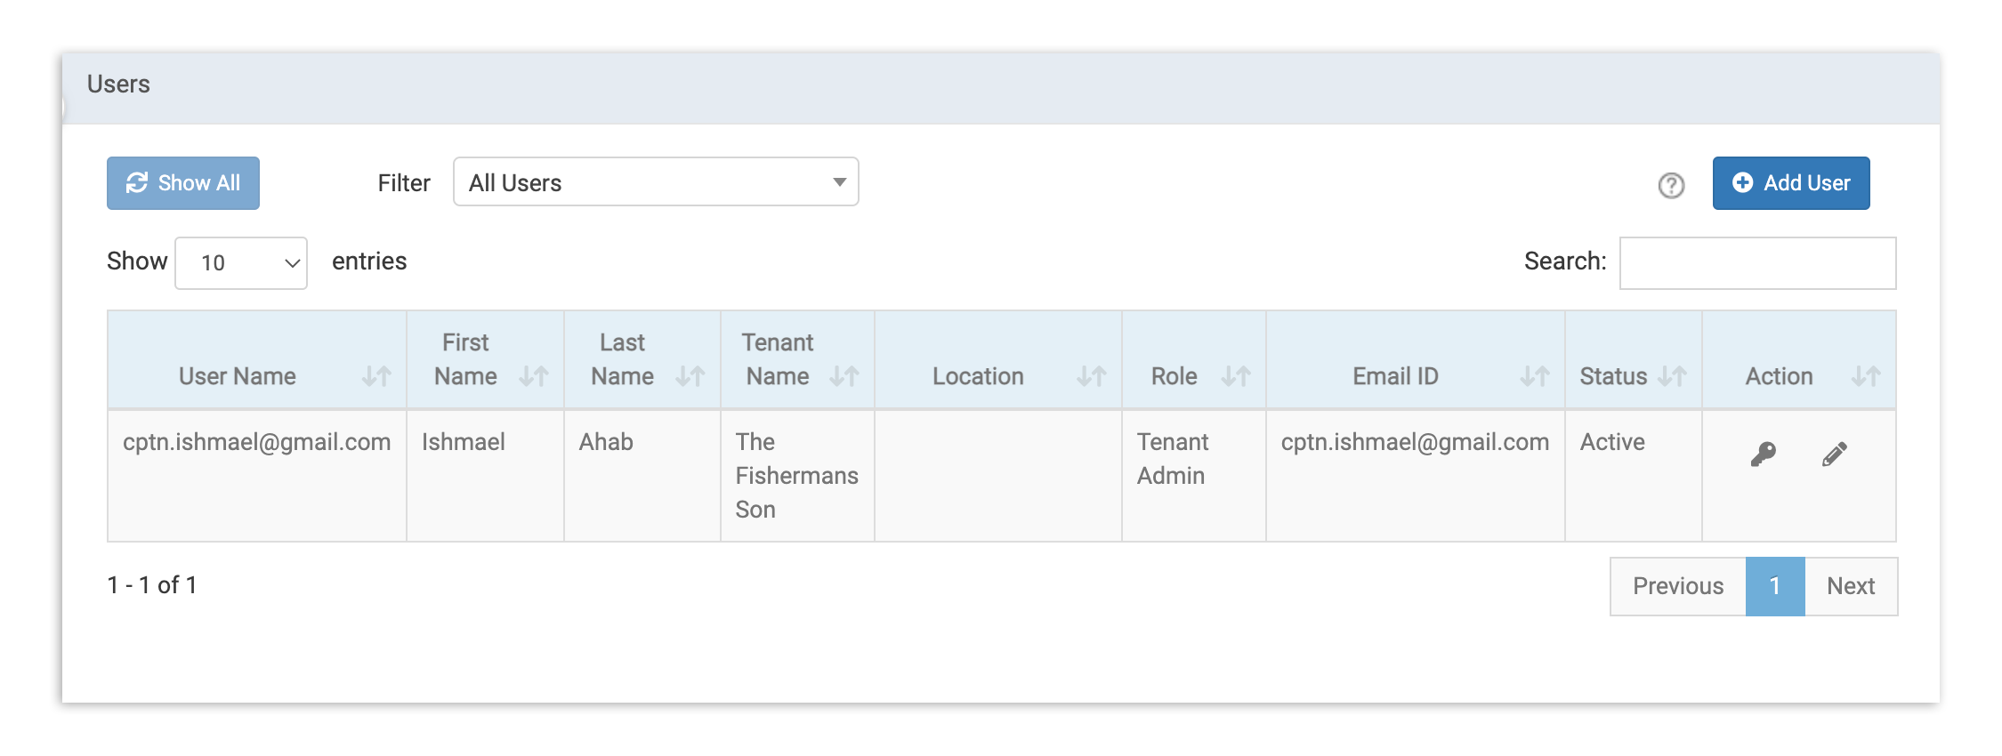Sort by Email ID column arrows

tap(1535, 376)
